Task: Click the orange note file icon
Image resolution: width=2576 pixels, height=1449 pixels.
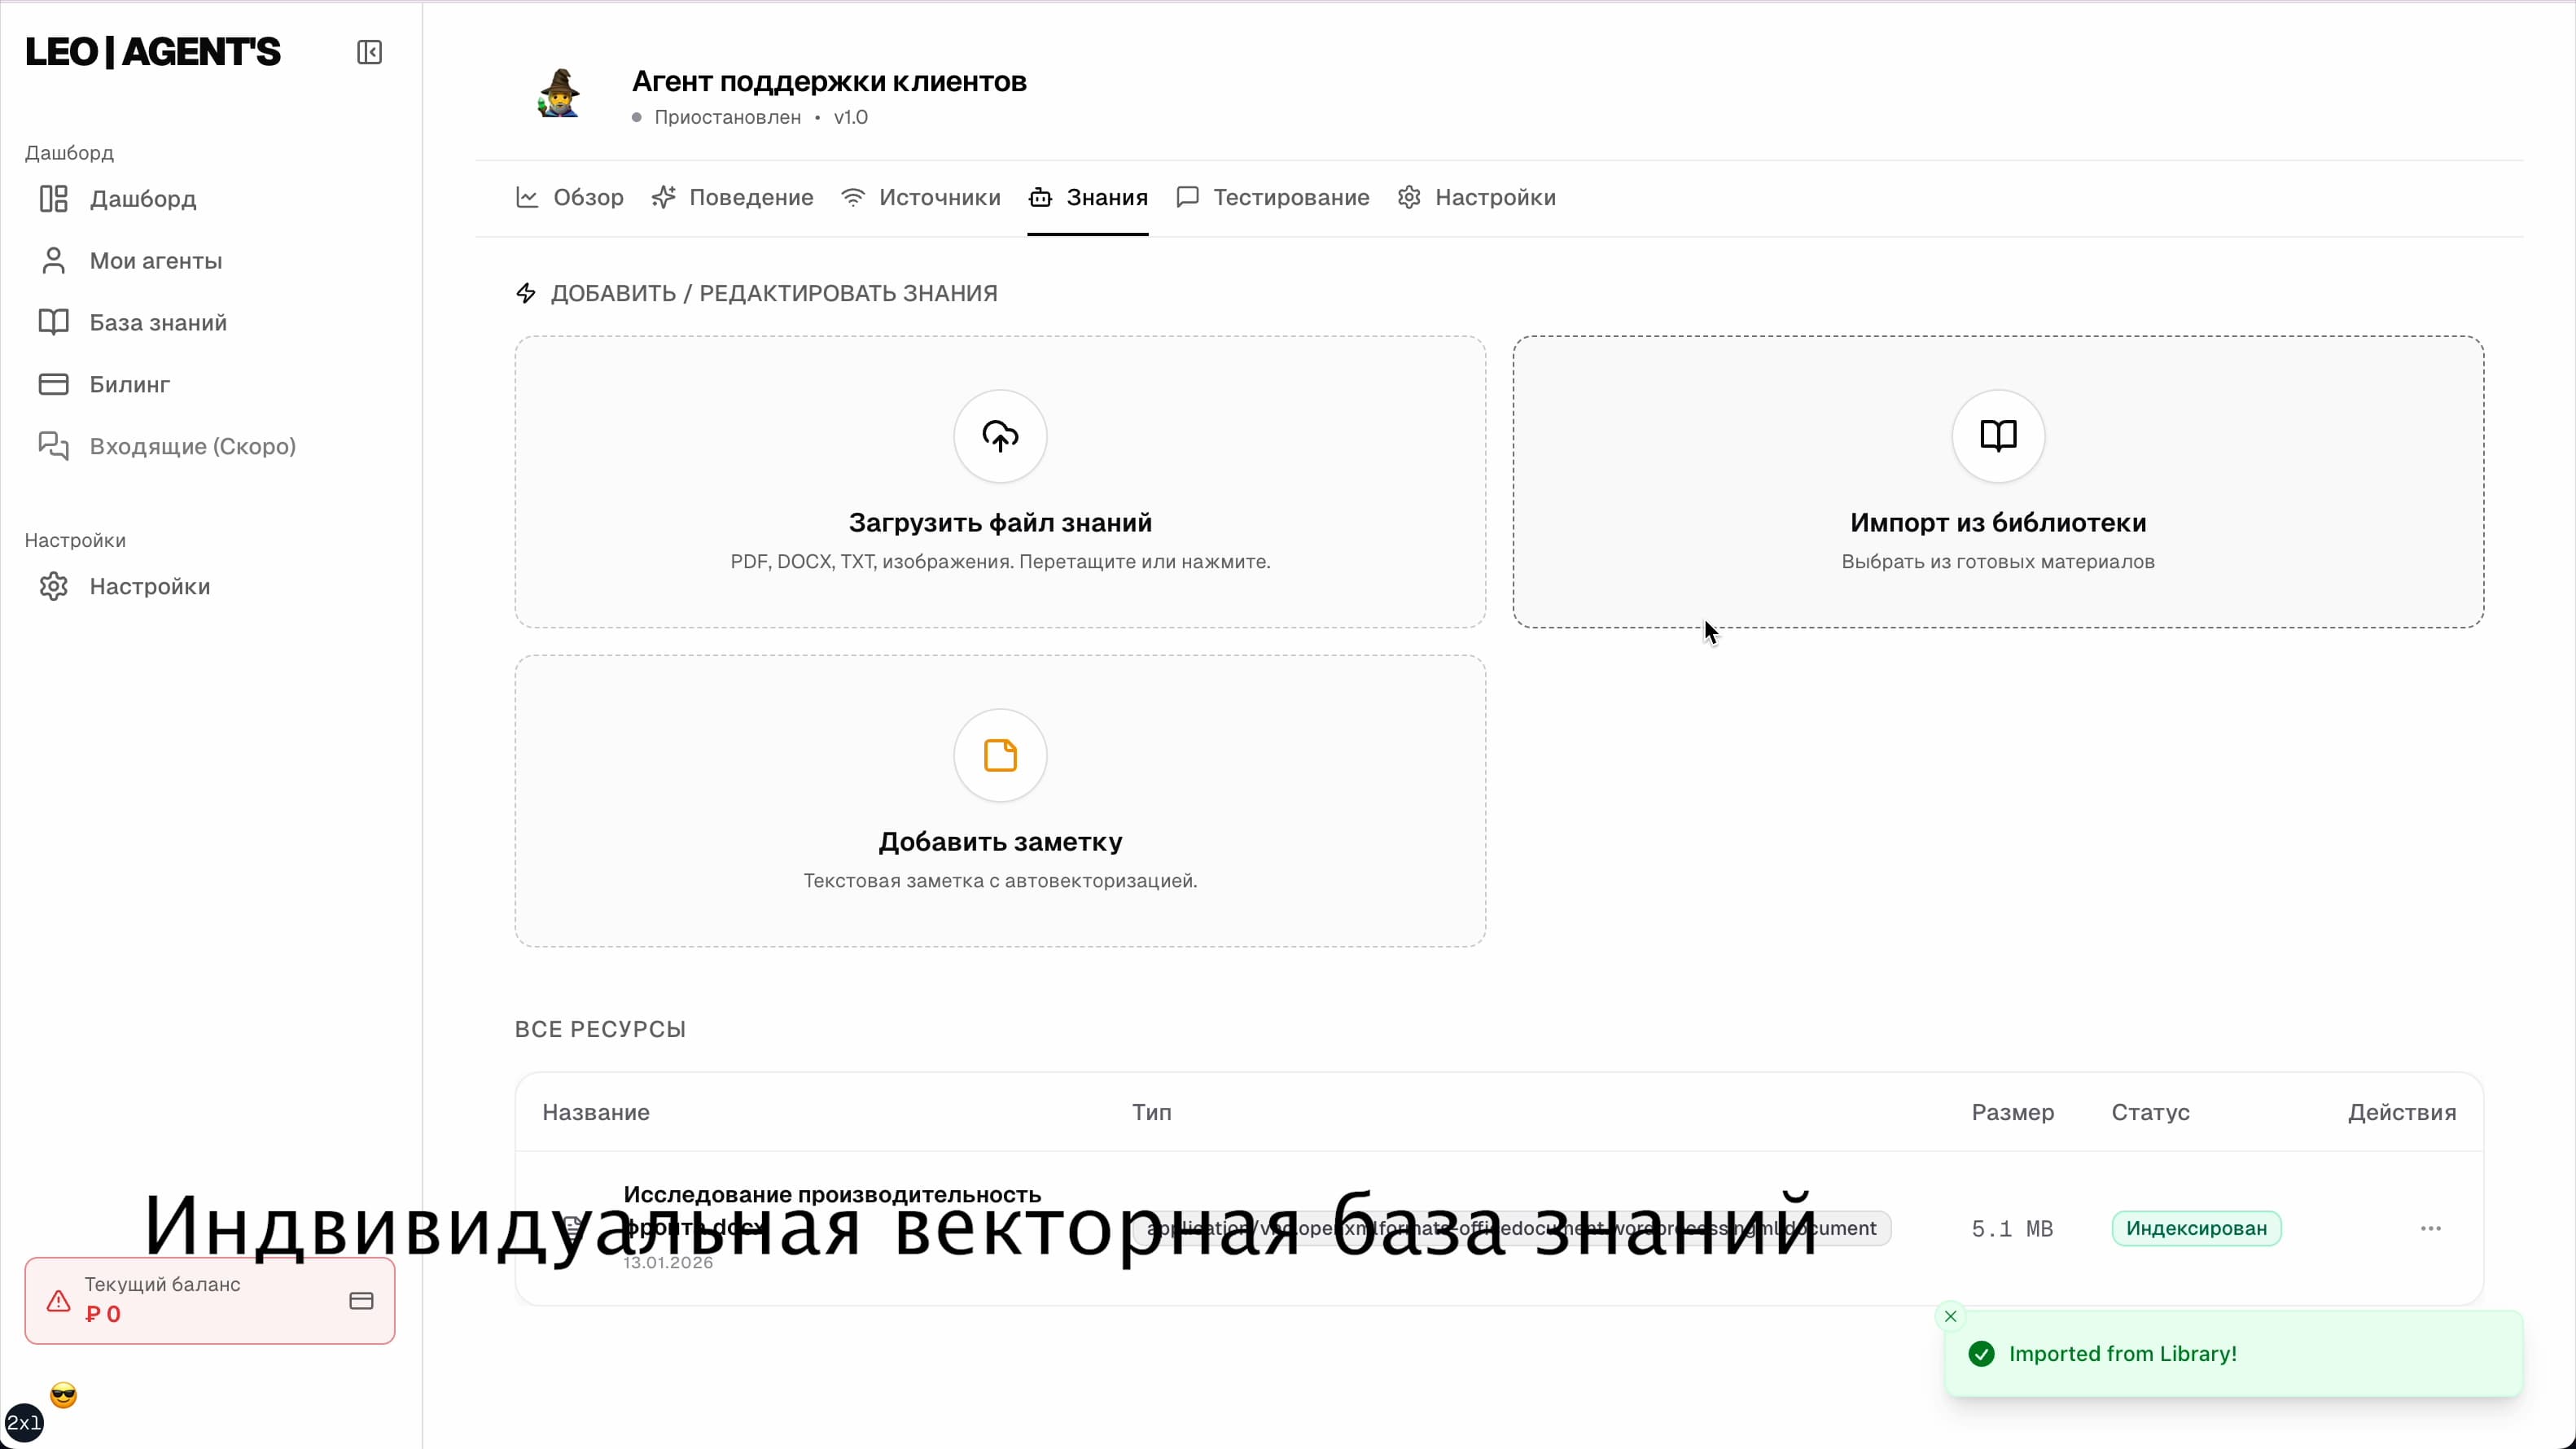Action: [x=999, y=755]
